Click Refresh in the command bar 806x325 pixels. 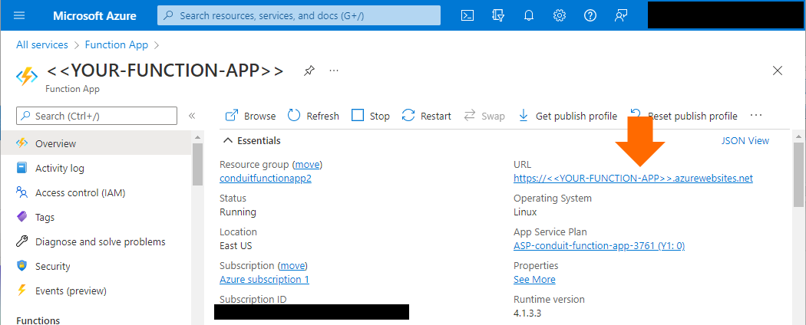click(313, 116)
